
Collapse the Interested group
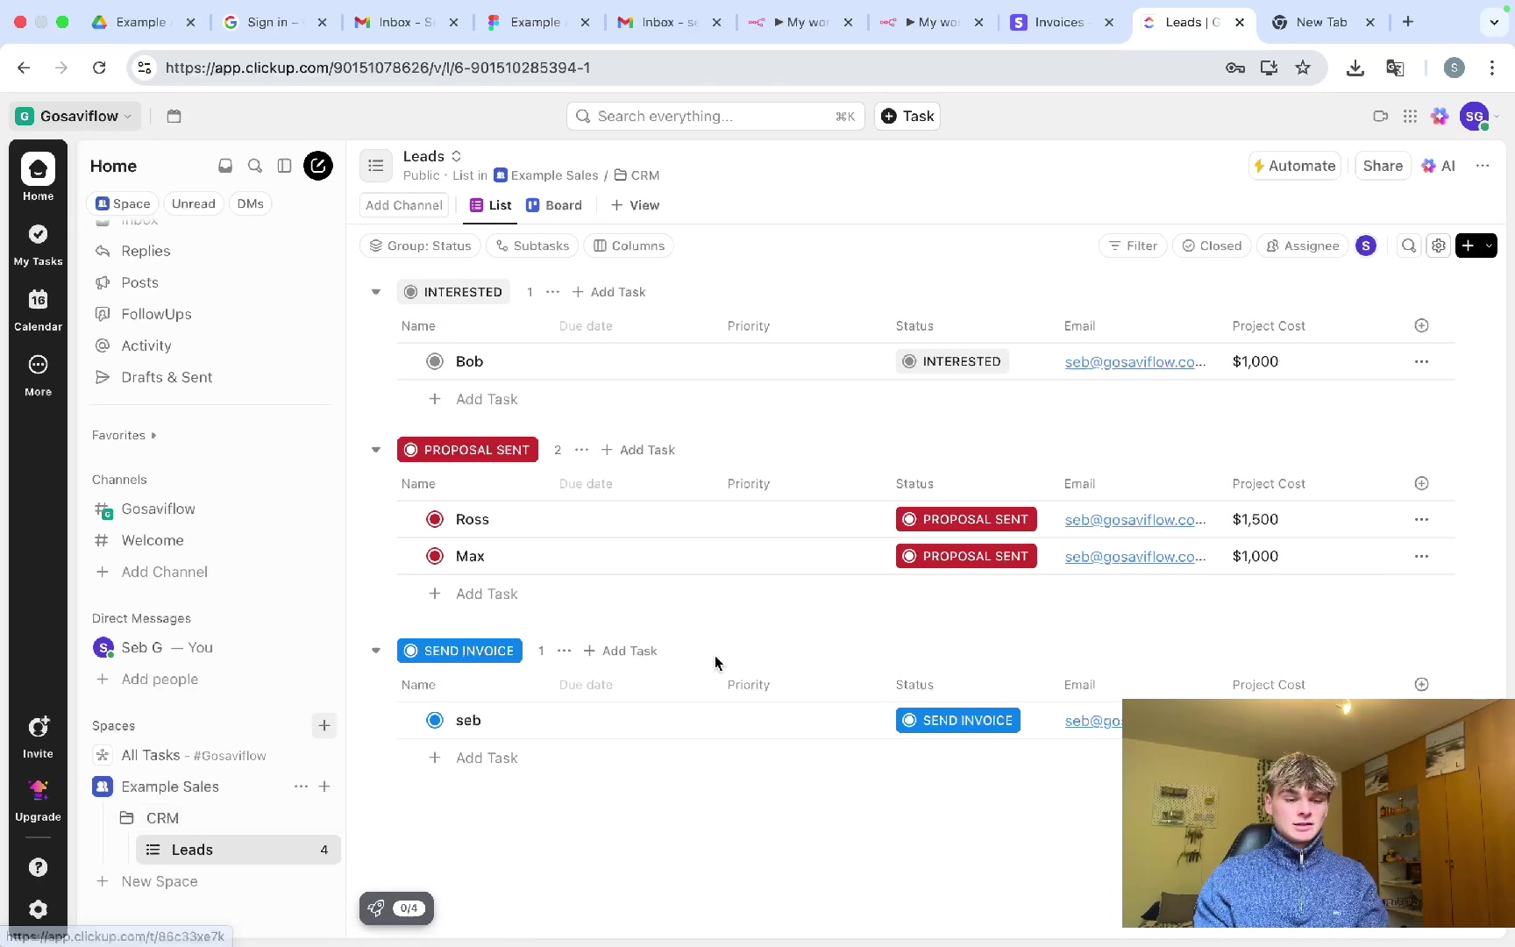point(376,292)
